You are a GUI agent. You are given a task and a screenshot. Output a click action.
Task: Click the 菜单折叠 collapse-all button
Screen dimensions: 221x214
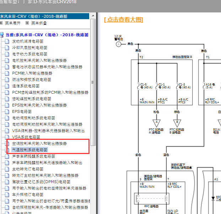pyautogui.click(x=39, y=23)
